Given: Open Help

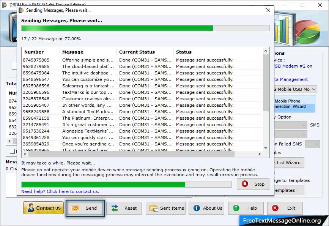Looking at the screenshot, I should (x=246, y=208).
